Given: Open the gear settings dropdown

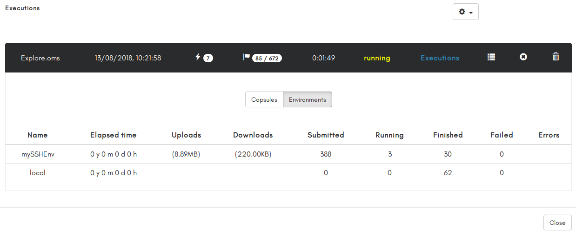Looking at the screenshot, I should tap(465, 12).
